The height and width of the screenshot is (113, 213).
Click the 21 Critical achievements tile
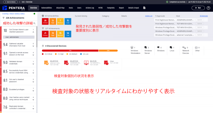point(45,34)
